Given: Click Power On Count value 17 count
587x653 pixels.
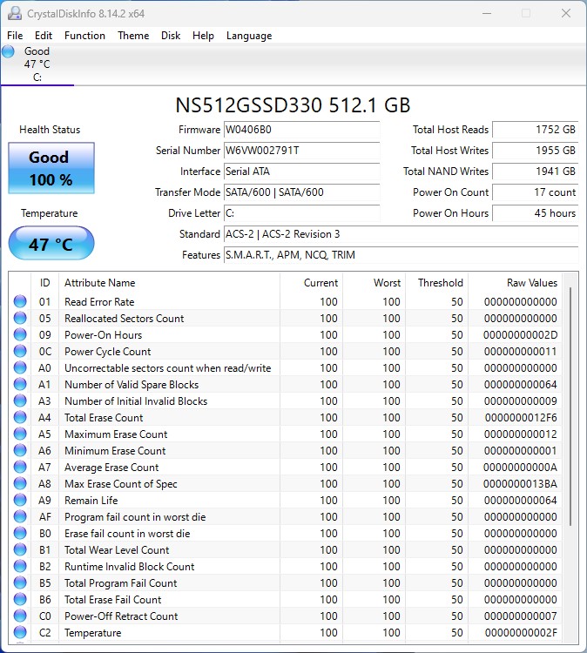Looking at the screenshot, I should pyautogui.click(x=536, y=192).
